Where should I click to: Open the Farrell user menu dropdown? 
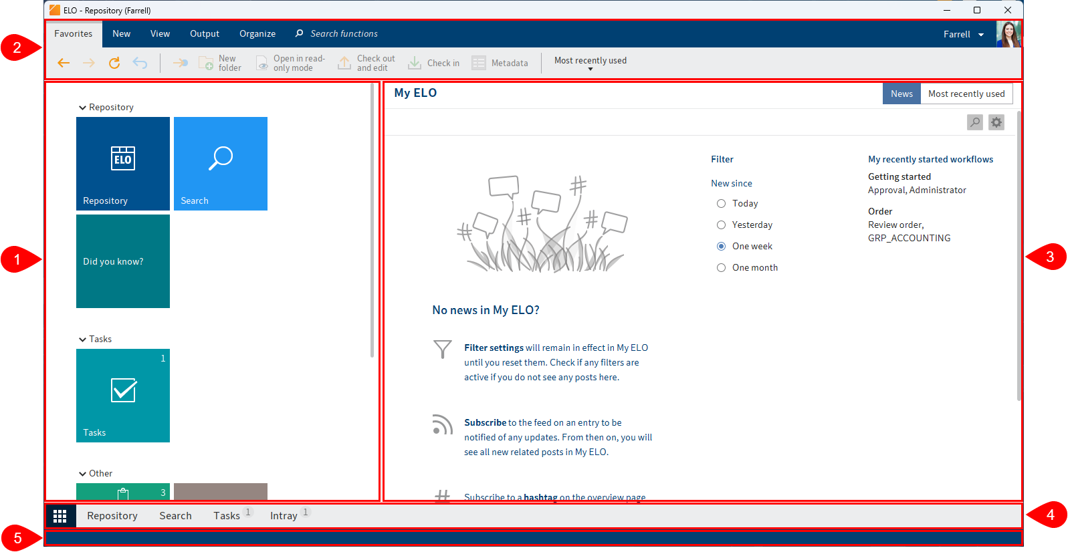[x=964, y=34]
